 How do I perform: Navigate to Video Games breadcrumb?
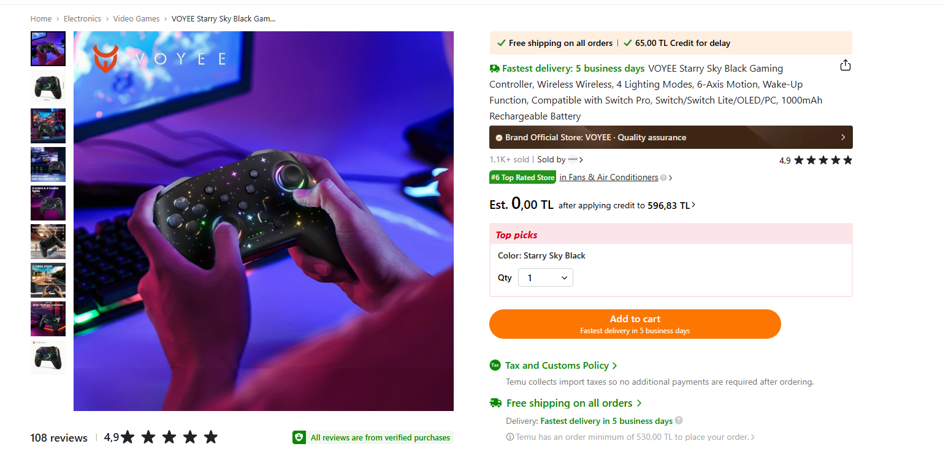136,19
